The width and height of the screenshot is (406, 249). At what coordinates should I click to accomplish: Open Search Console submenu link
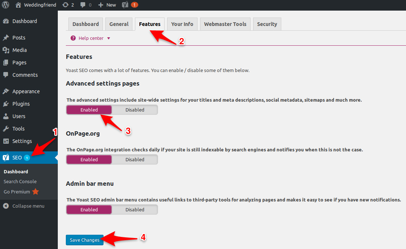point(20,181)
